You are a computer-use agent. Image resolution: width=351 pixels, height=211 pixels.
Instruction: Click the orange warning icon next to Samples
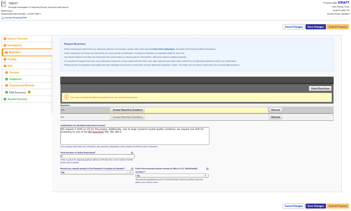(x=7, y=73)
